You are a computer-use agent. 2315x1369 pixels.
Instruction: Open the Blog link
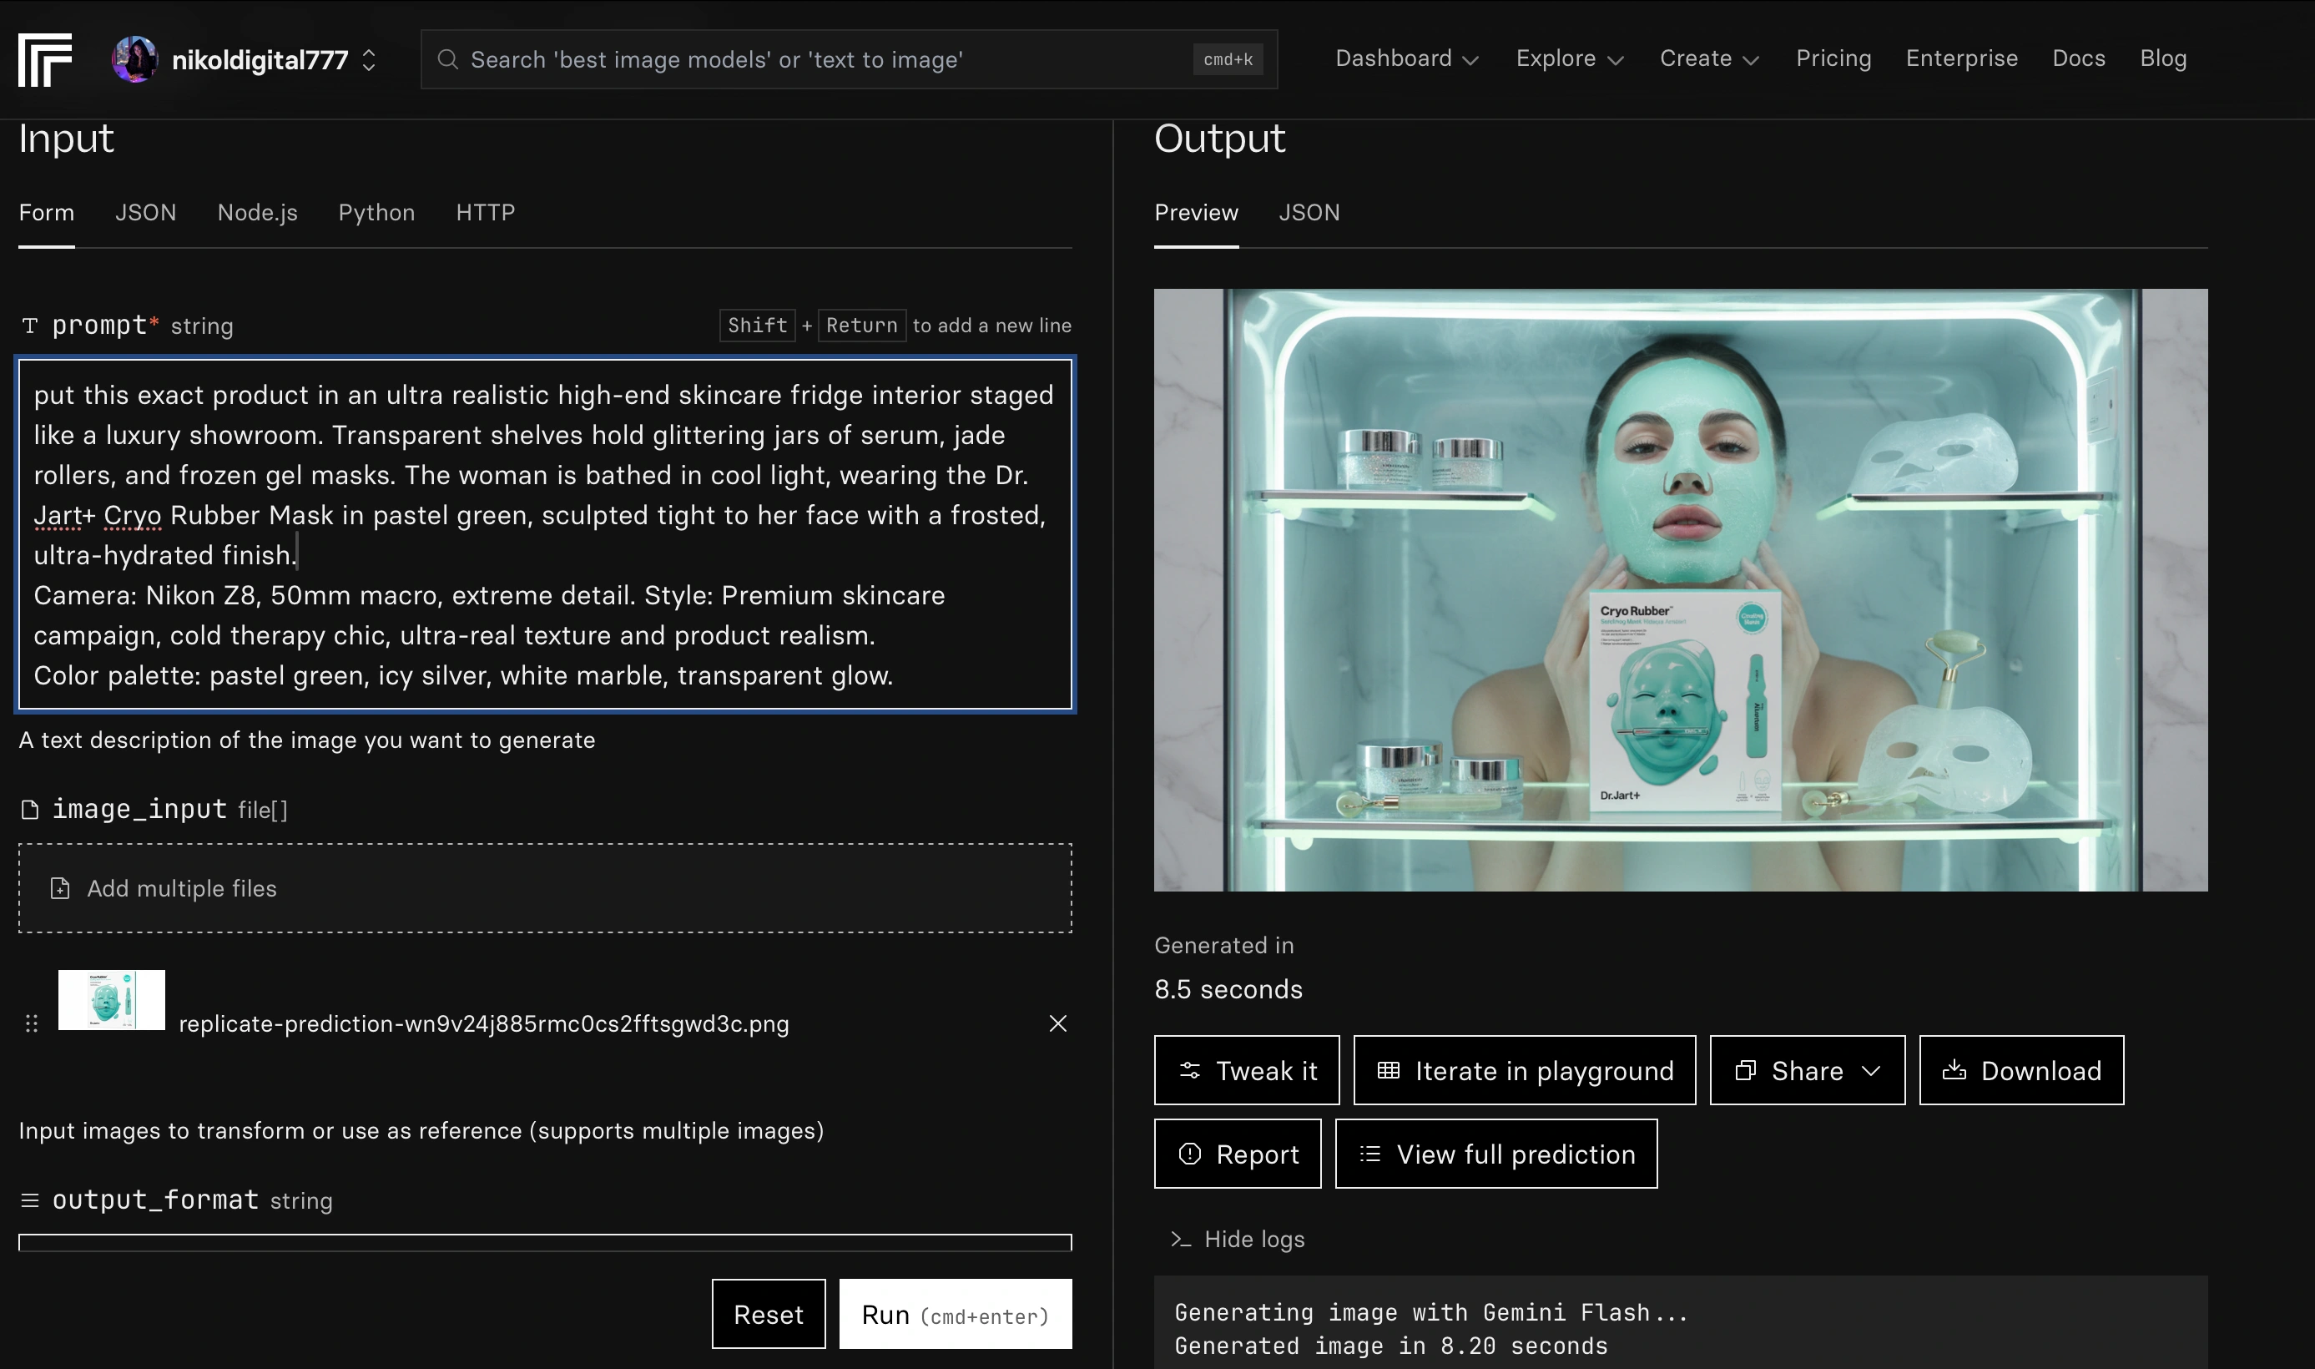(x=2163, y=59)
